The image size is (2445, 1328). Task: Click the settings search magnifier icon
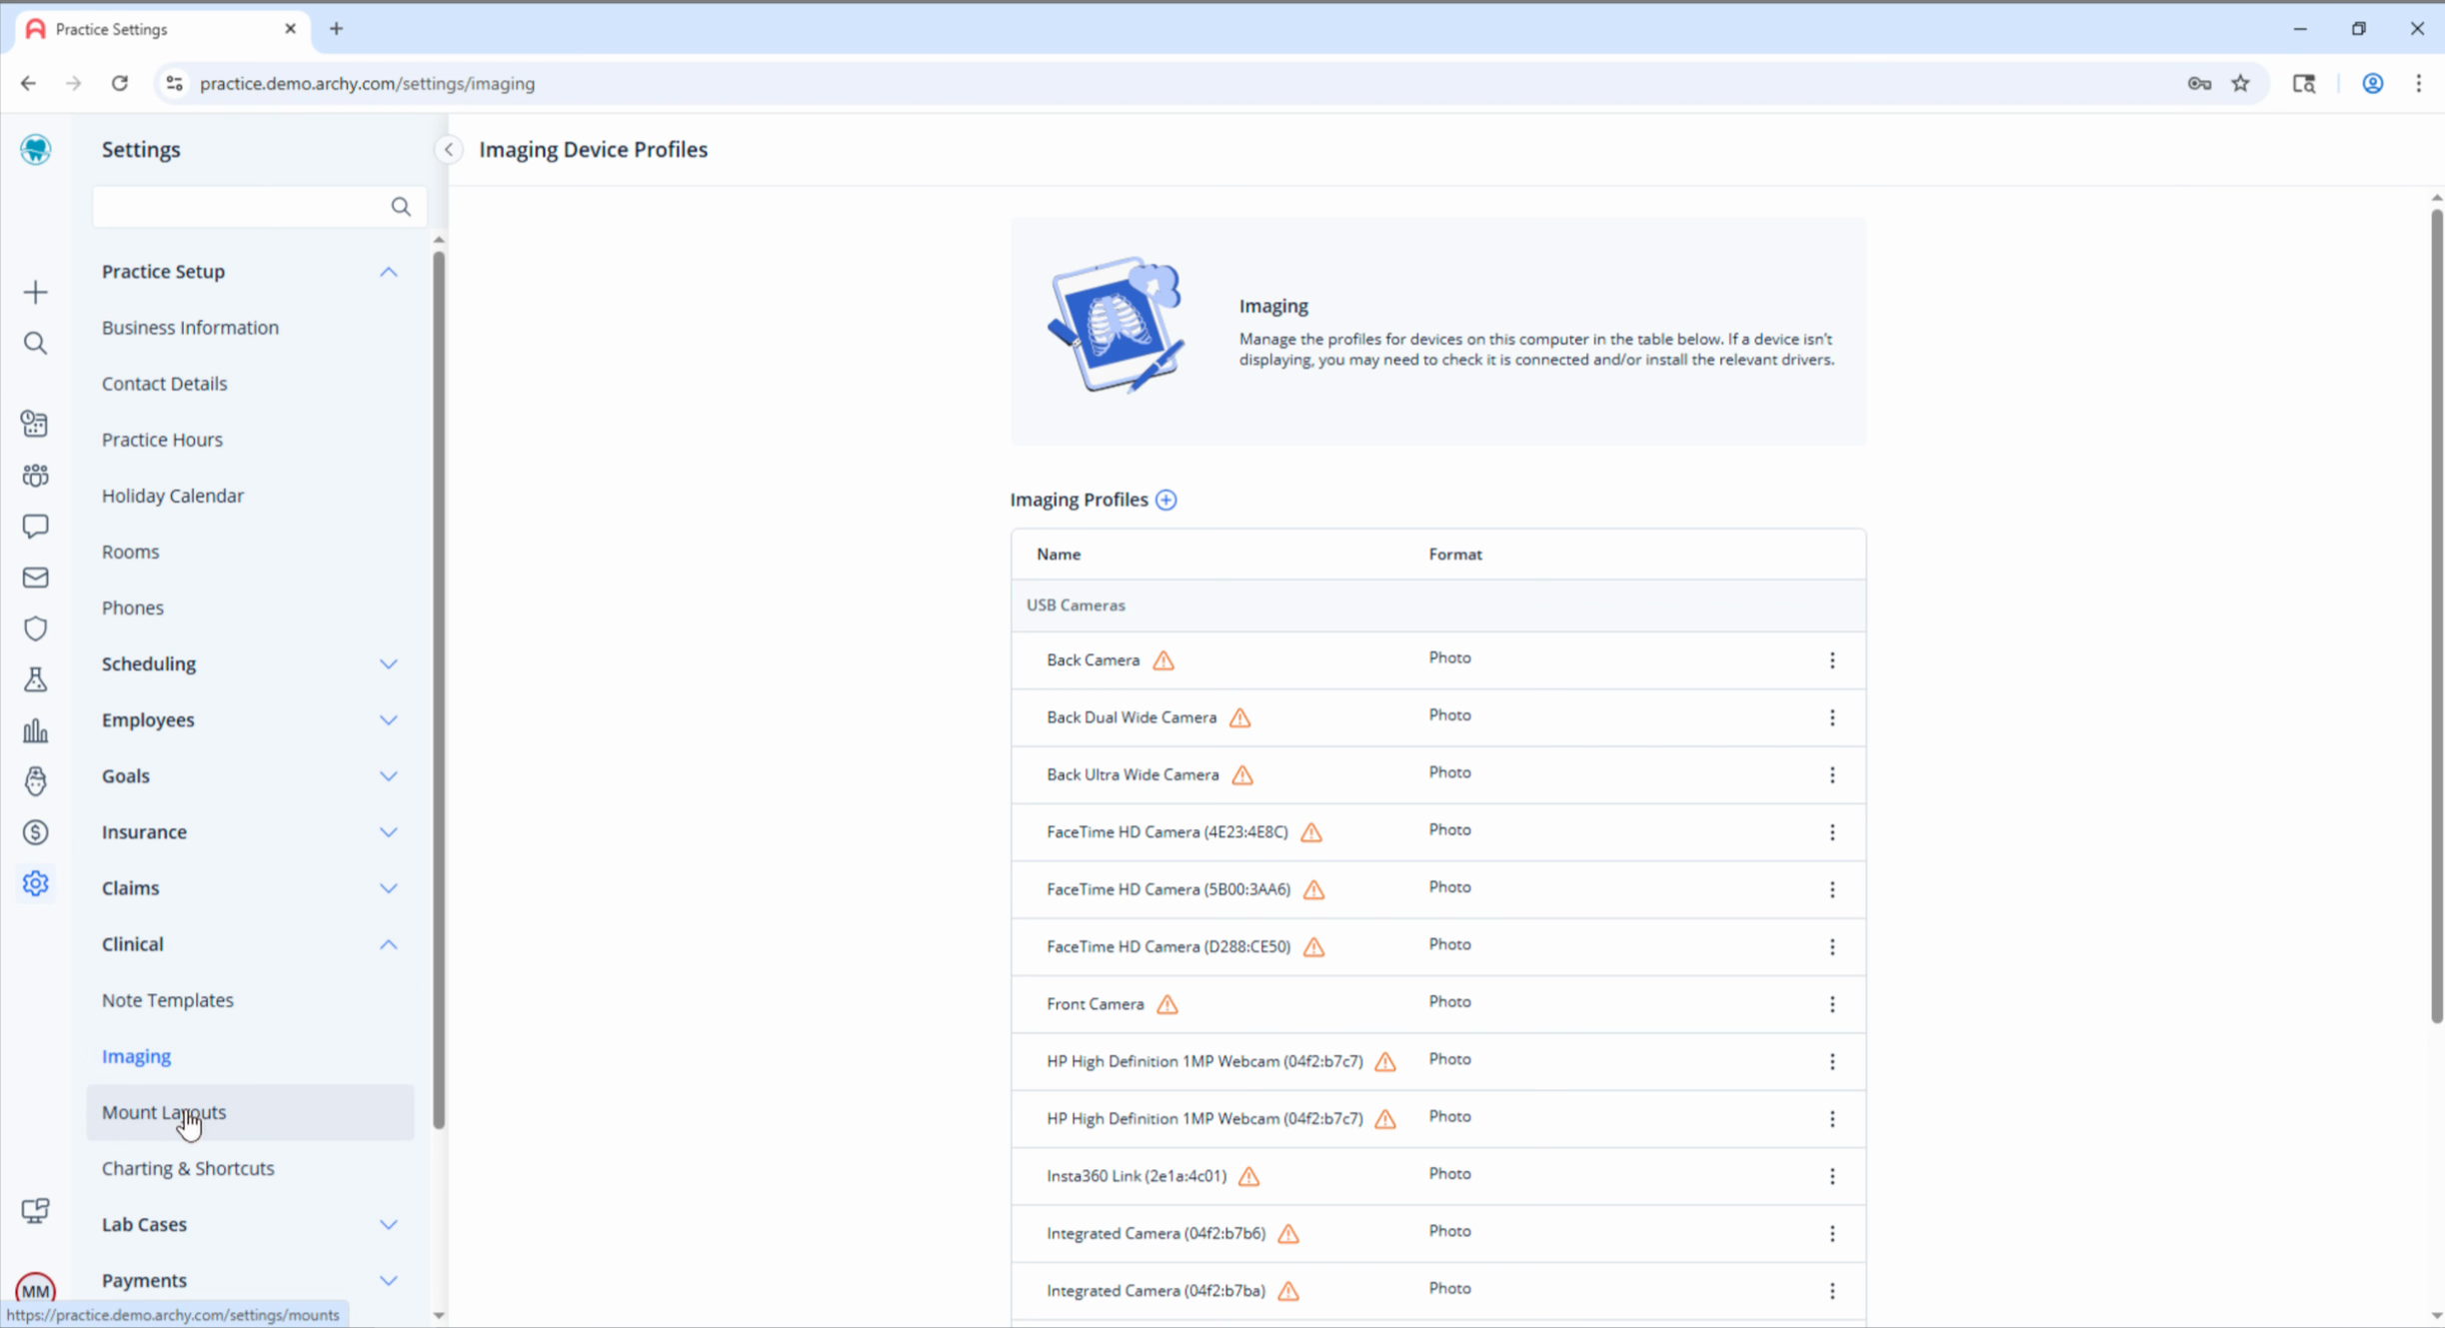click(401, 207)
